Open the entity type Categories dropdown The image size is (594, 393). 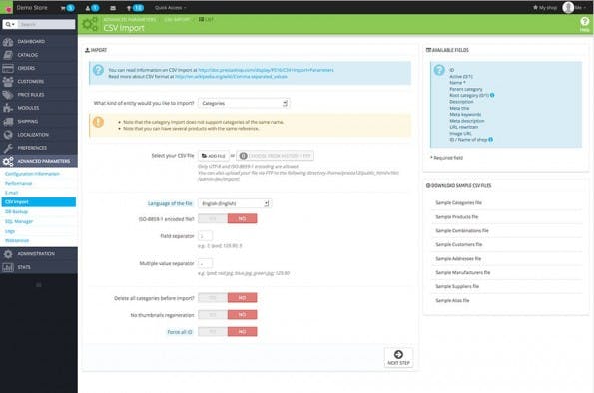244,103
